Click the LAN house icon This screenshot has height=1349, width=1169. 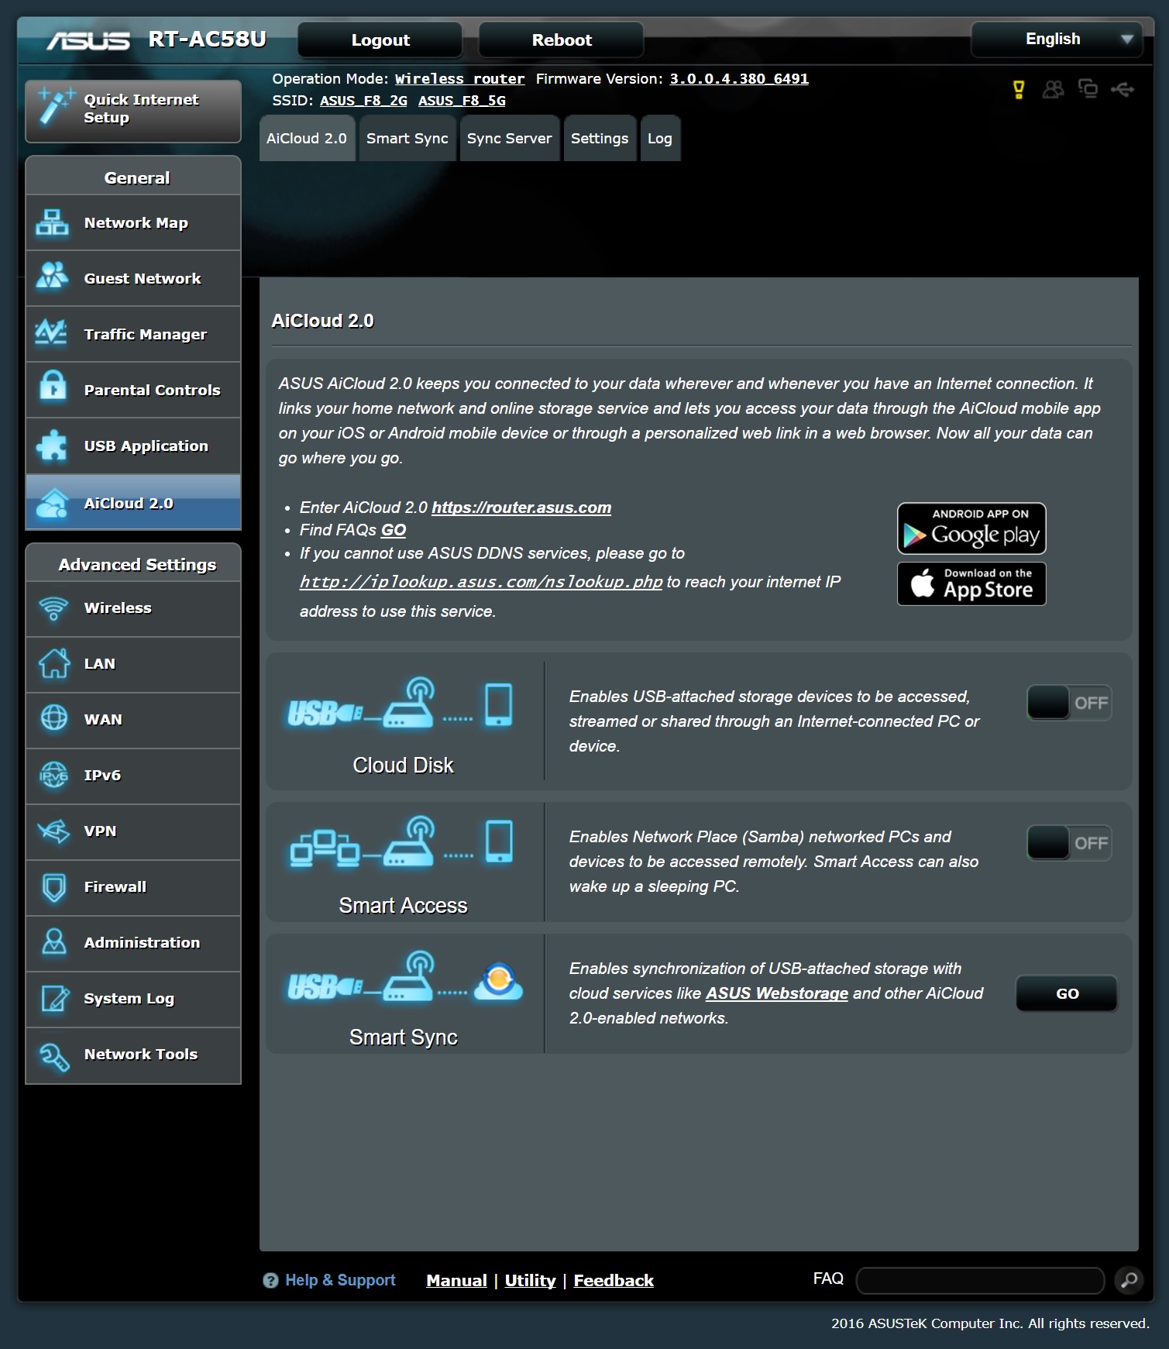click(53, 663)
